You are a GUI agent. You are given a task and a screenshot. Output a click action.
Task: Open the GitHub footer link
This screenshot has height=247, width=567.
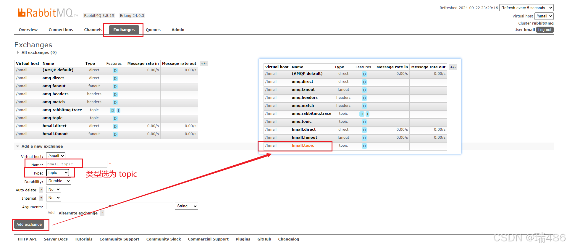[264, 239]
